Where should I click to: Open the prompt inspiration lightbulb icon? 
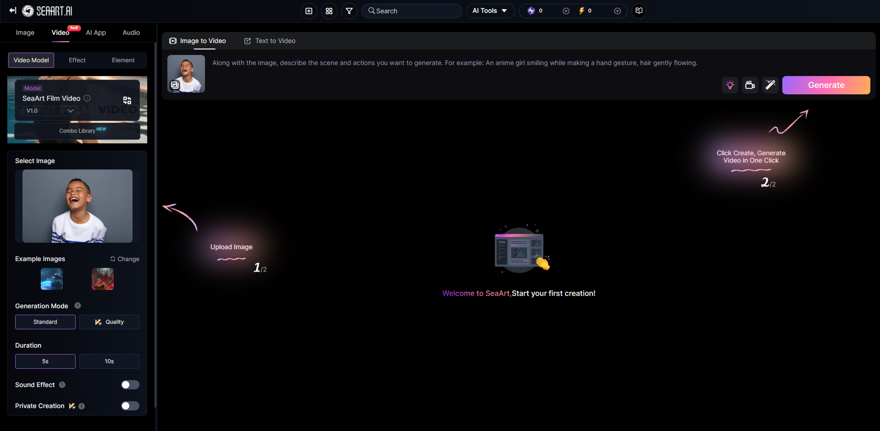(x=730, y=85)
